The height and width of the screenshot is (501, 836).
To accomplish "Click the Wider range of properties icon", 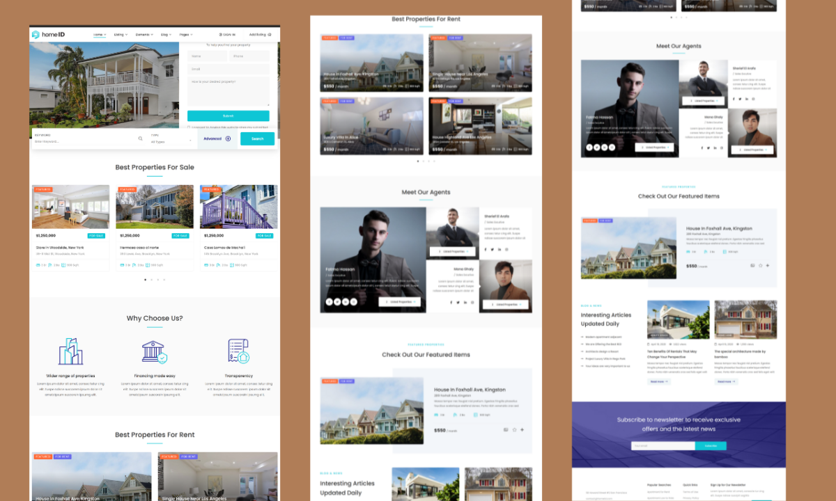I will tap(70, 352).
